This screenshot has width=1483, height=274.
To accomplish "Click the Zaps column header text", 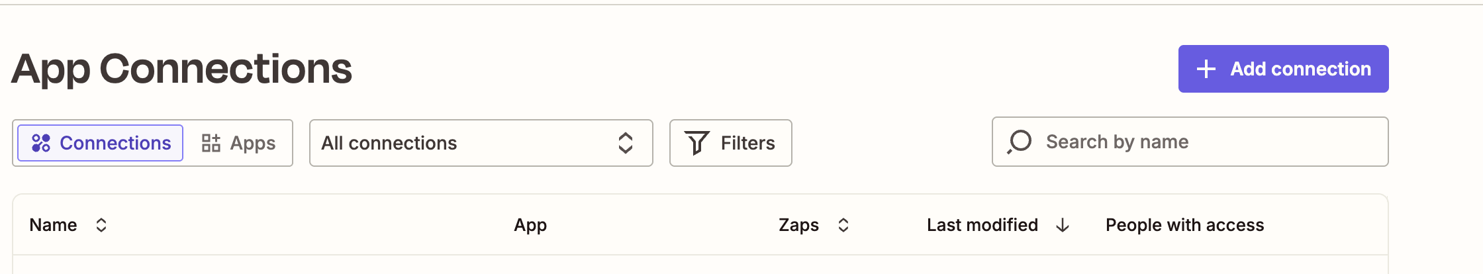I will coord(798,225).
